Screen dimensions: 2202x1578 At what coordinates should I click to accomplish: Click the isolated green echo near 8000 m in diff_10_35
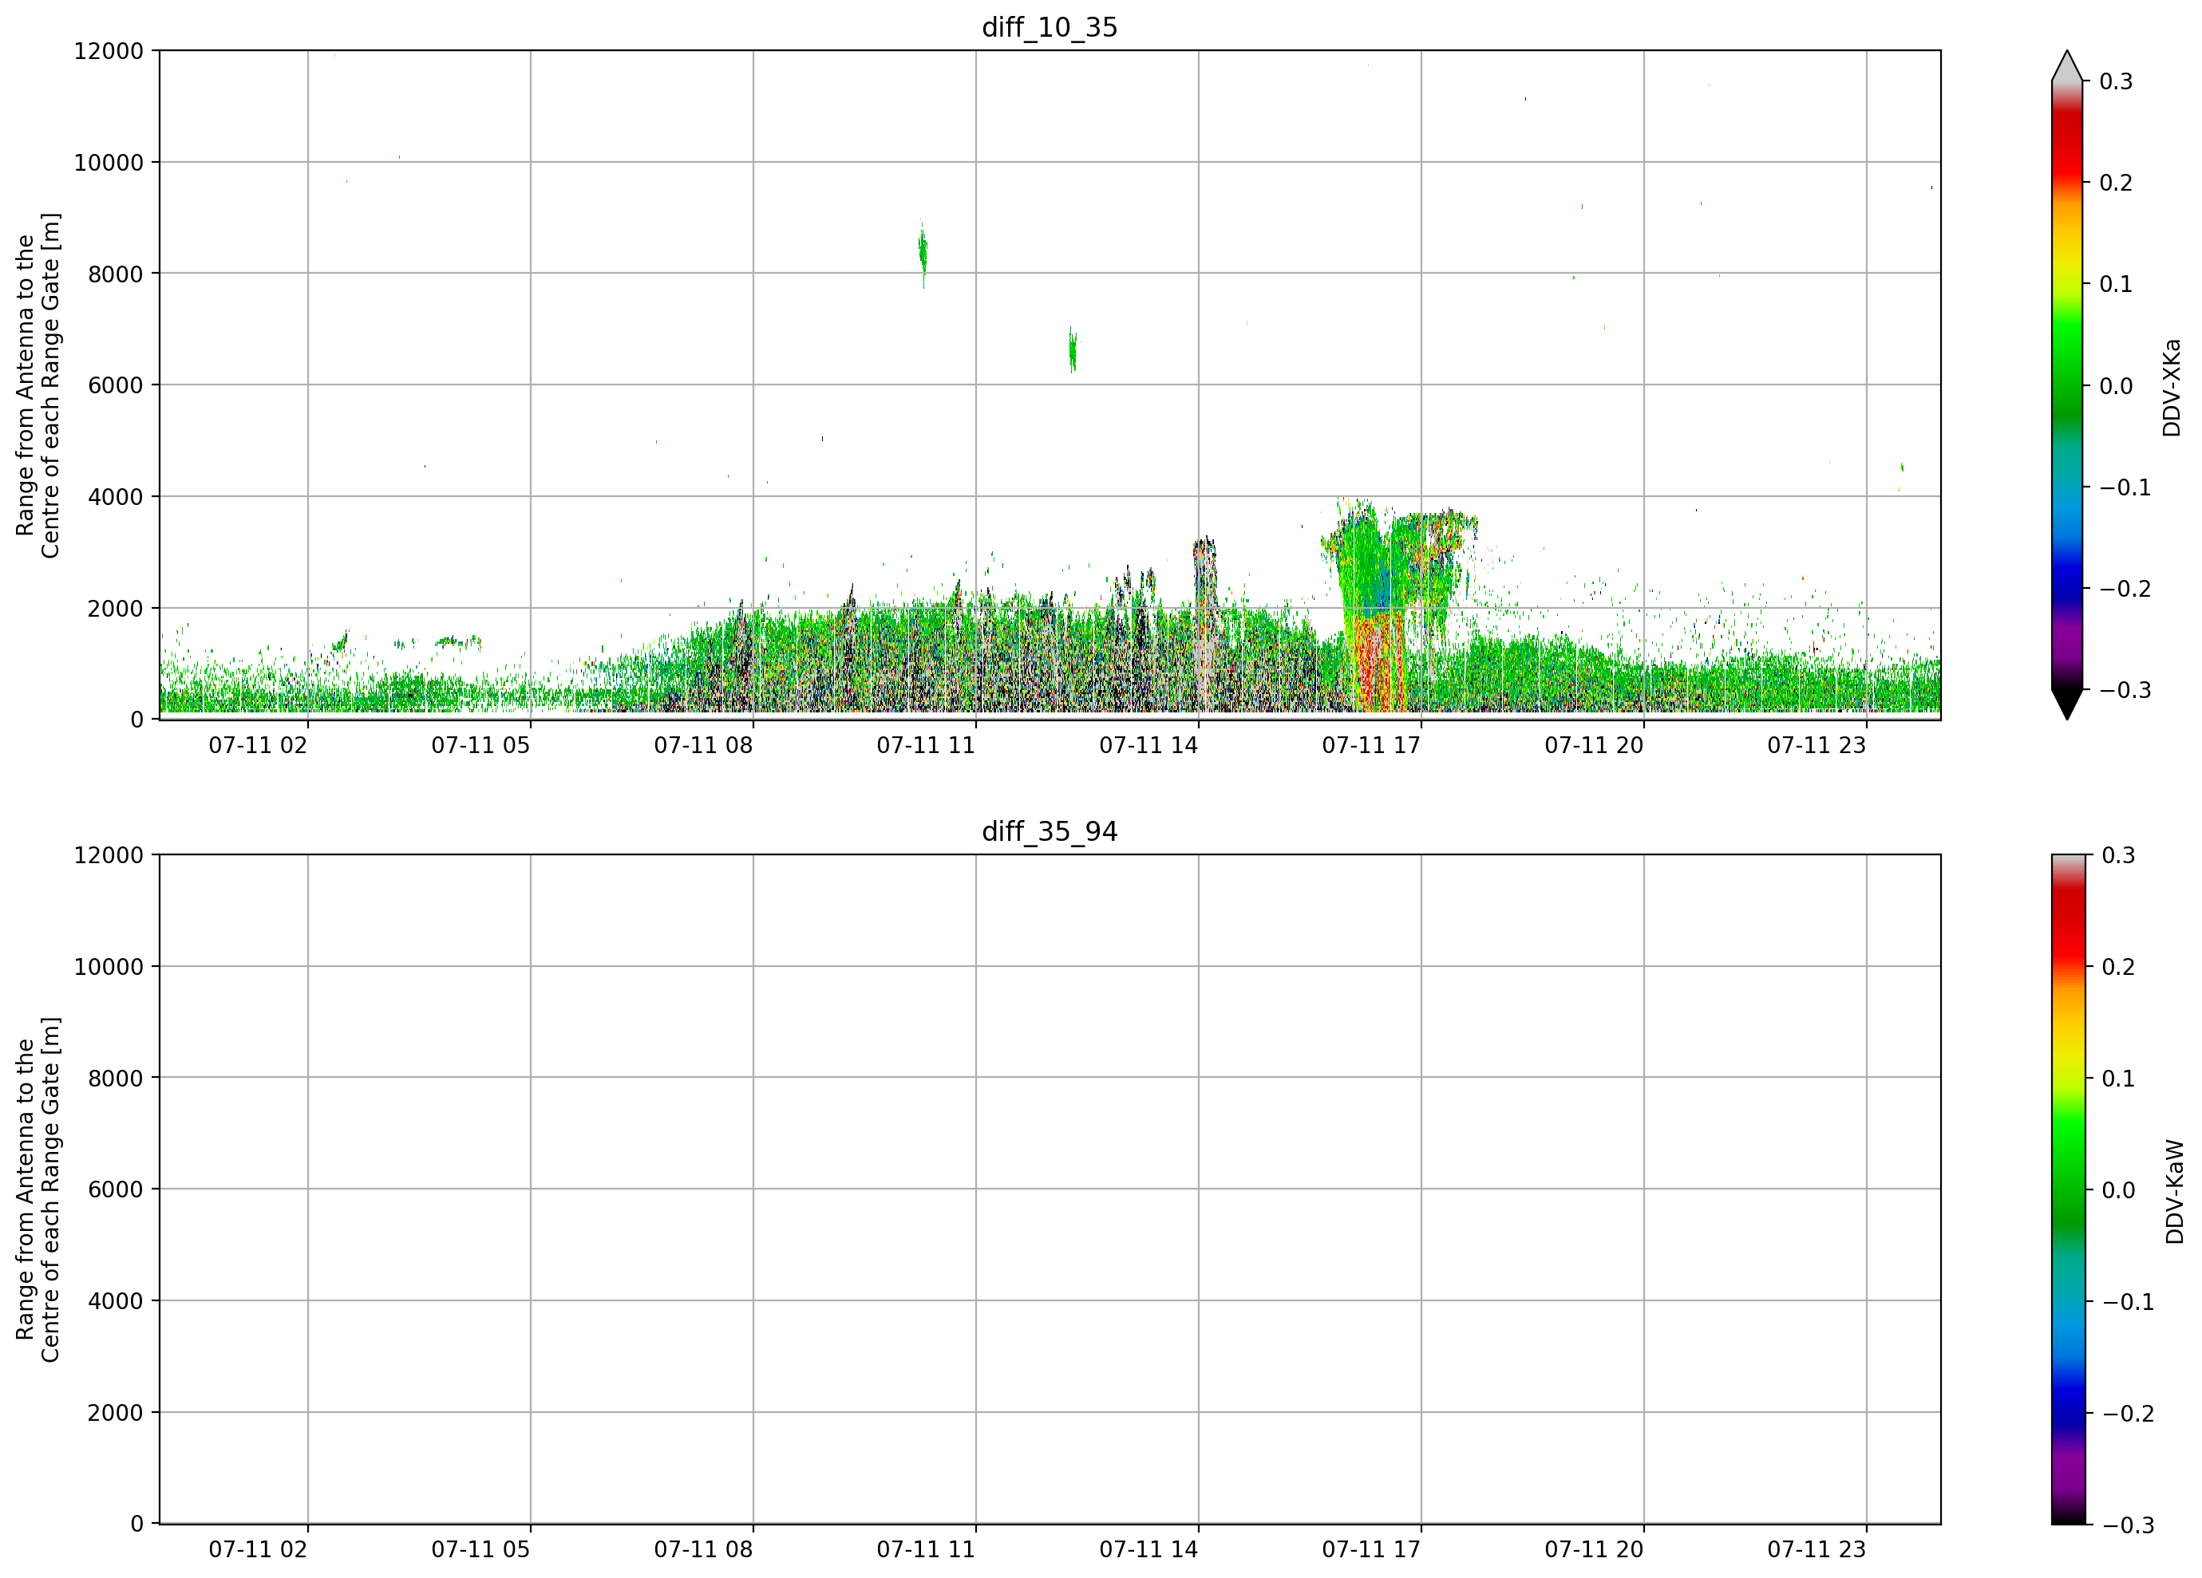pyautogui.click(x=923, y=254)
